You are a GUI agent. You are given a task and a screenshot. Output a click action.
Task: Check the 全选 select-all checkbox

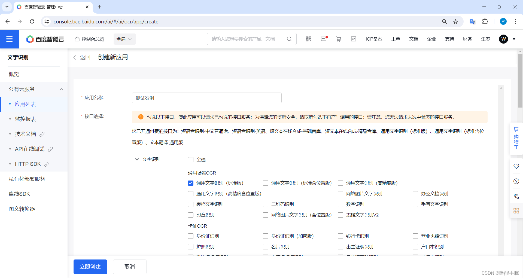point(191,160)
